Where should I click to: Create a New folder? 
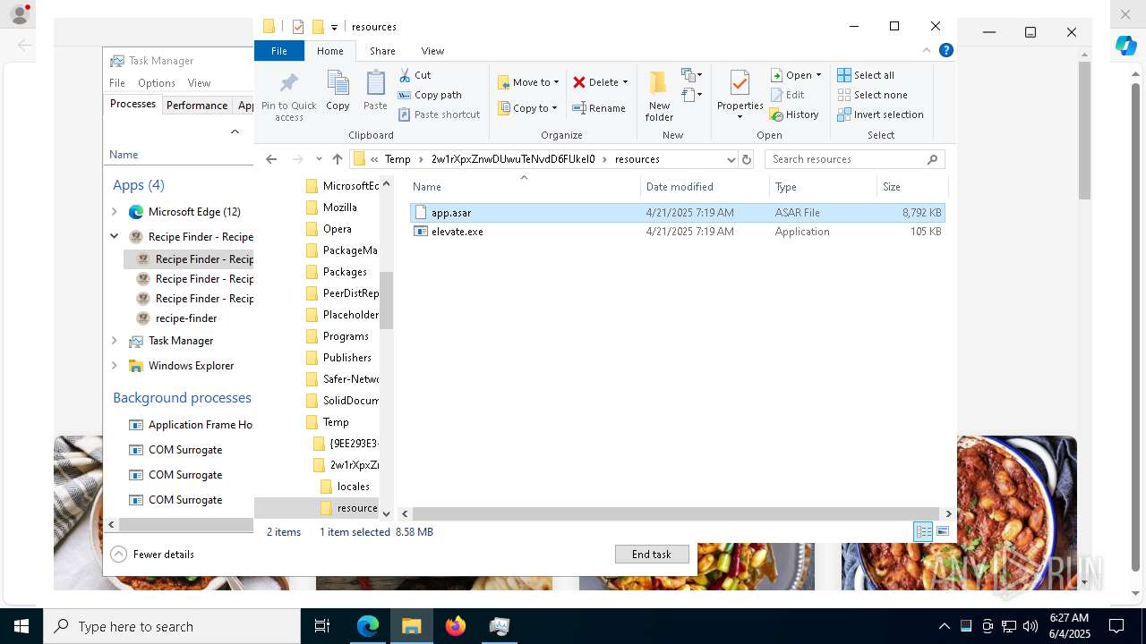(659, 96)
